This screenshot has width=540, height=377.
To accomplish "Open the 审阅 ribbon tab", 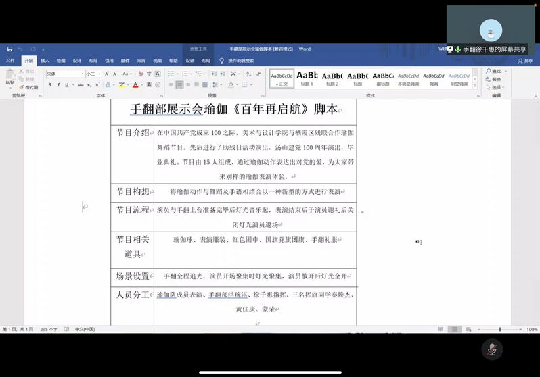I will [x=141, y=60].
